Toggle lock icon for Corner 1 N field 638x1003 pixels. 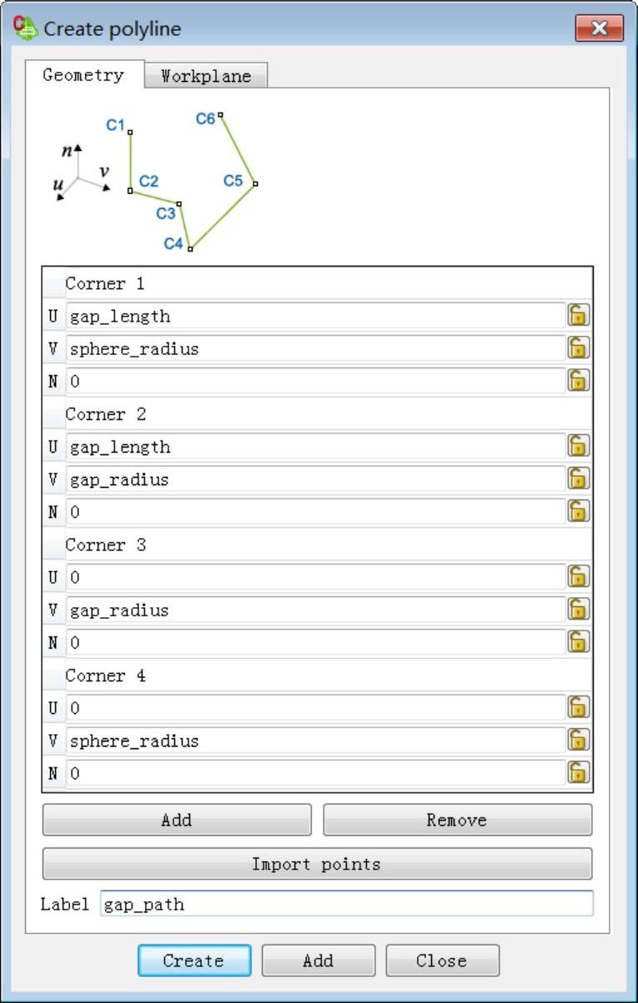(x=579, y=380)
